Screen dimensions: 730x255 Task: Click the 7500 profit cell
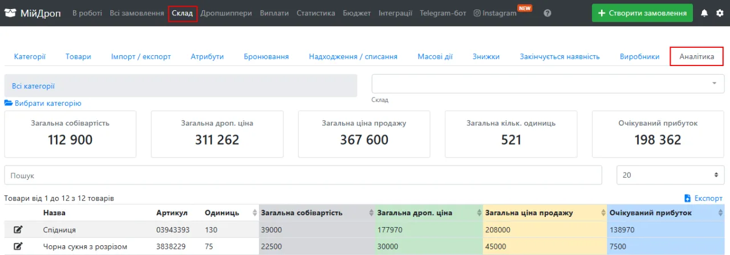click(618, 246)
